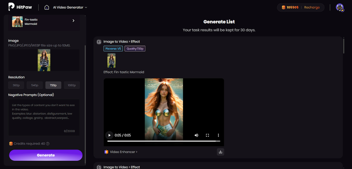The height and width of the screenshot is (169, 352).
Task: Download the generated video
Action: point(221,152)
